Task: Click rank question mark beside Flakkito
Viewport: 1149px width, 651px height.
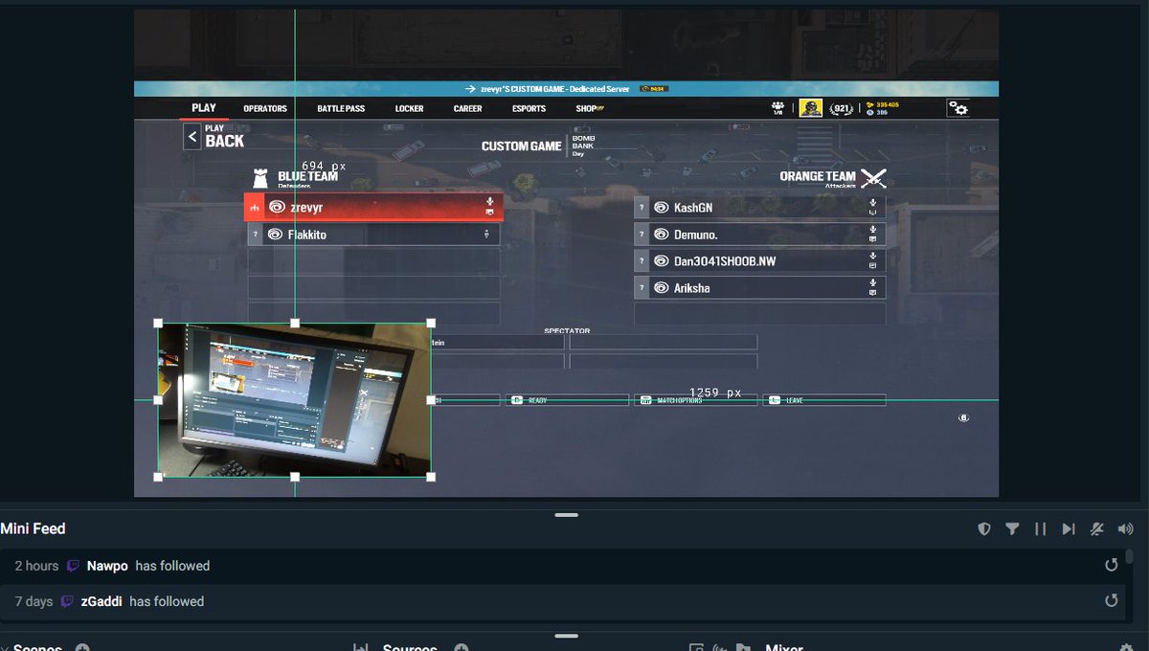Action: (256, 235)
